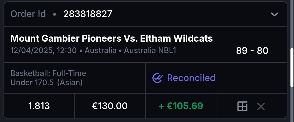The height and width of the screenshot is (122, 294).
Task: Click the Reconciled double-check icon
Action: pos(157,78)
